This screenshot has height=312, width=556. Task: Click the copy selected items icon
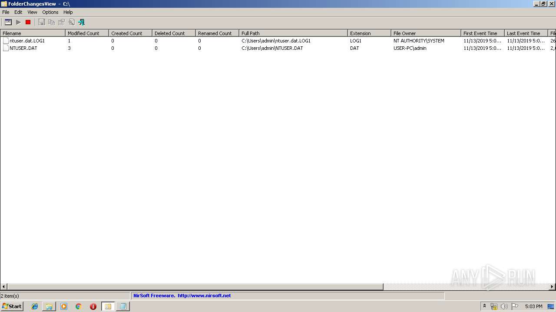click(x=52, y=22)
